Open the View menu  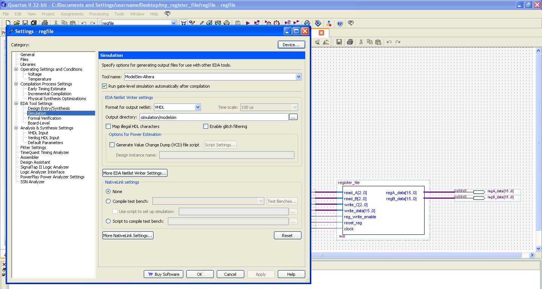click(x=32, y=14)
